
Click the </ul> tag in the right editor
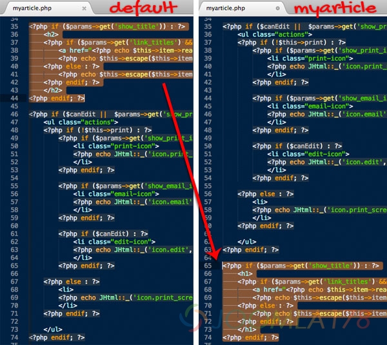click(247, 242)
